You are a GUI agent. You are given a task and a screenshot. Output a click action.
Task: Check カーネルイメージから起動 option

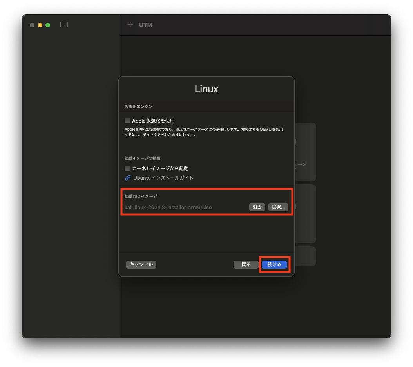click(127, 168)
